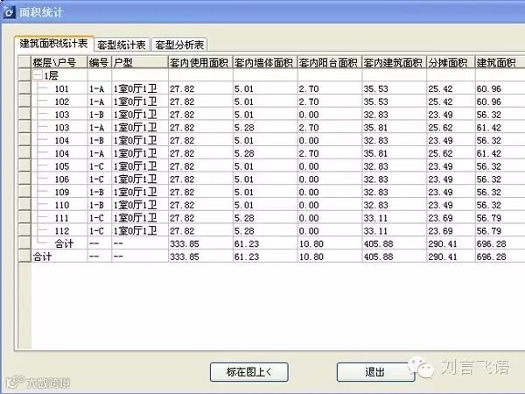Click 1室0厅1卫 in row 106

click(135, 179)
